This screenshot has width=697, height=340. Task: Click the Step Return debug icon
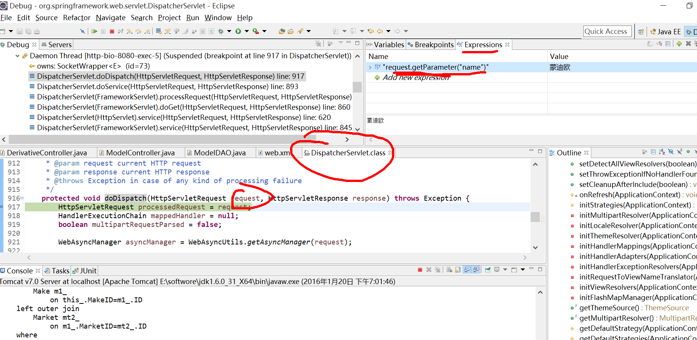click(147, 31)
